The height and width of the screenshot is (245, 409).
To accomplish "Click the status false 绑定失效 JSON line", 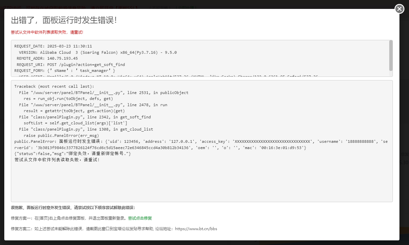I will [73, 154].
